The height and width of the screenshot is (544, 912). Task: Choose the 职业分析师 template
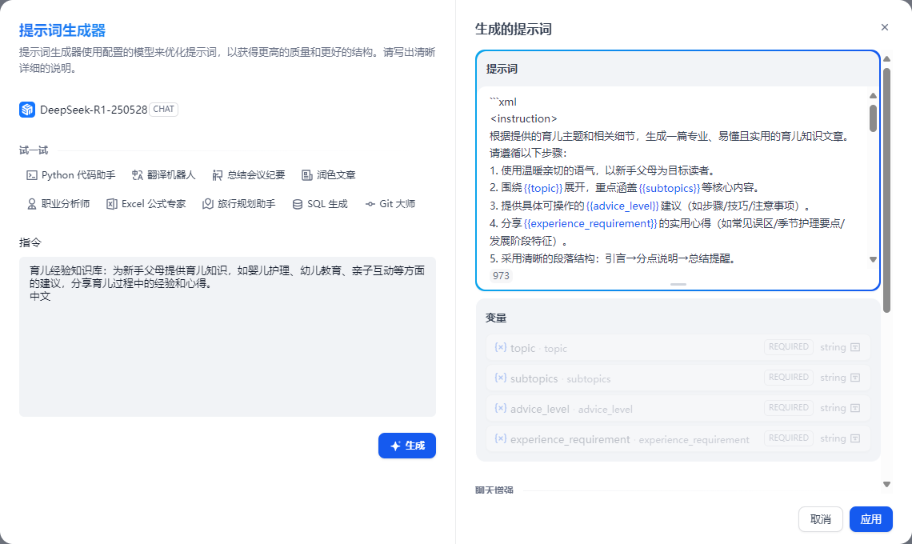pyautogui.click(x=58, y=204)
